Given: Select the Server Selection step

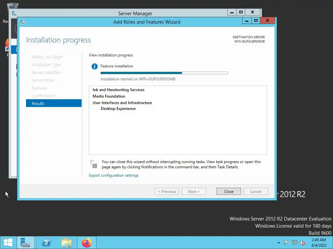Looking at the screenshot, I should point(46,72).
